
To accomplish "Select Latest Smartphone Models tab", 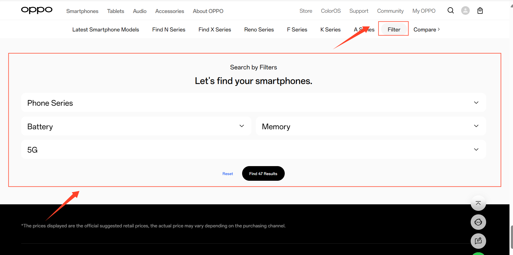I will (x=106, y=30).
